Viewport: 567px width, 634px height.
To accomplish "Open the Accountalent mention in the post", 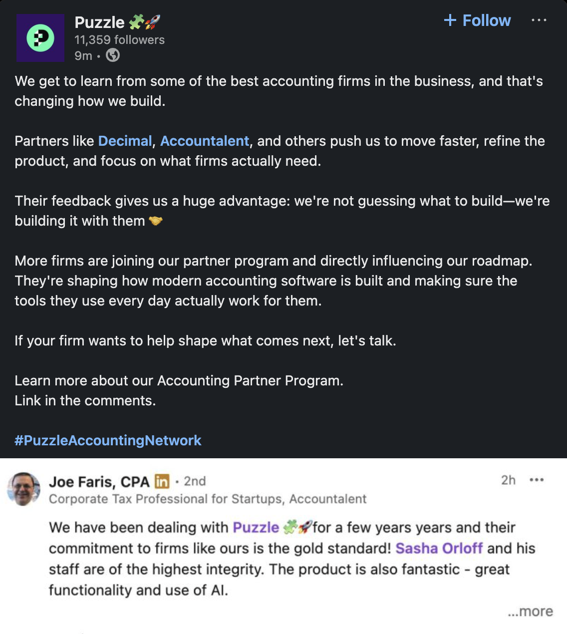I will (205, 141).
